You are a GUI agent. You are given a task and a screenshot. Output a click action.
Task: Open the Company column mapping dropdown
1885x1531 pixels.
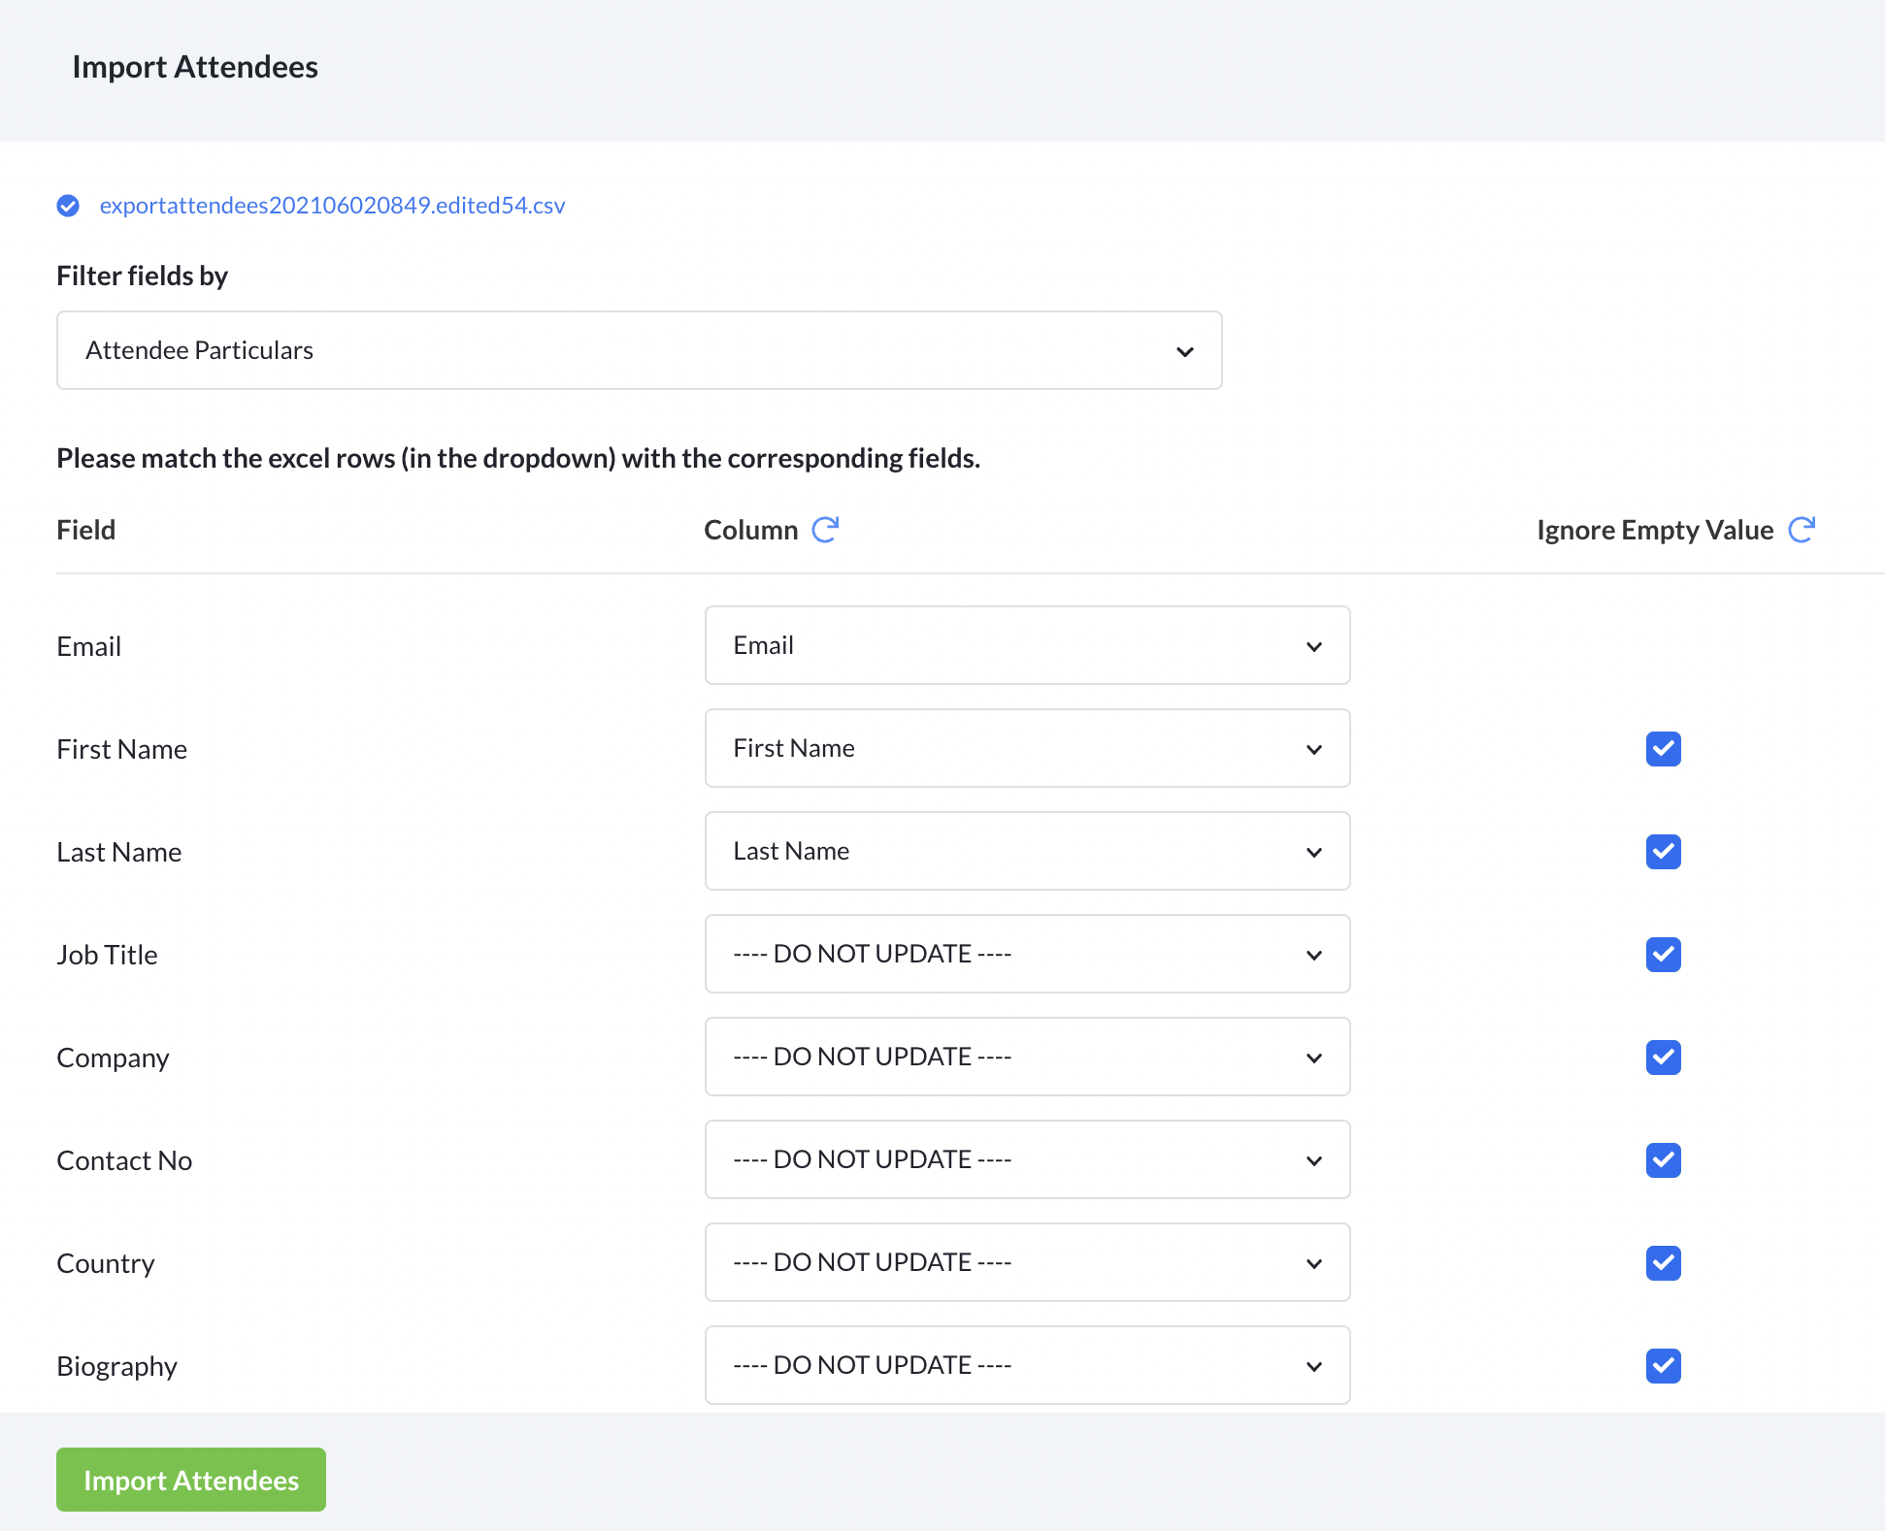1027,1058
